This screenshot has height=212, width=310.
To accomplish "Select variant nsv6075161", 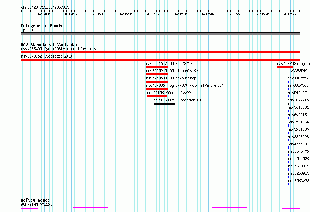I will (299, 115).
